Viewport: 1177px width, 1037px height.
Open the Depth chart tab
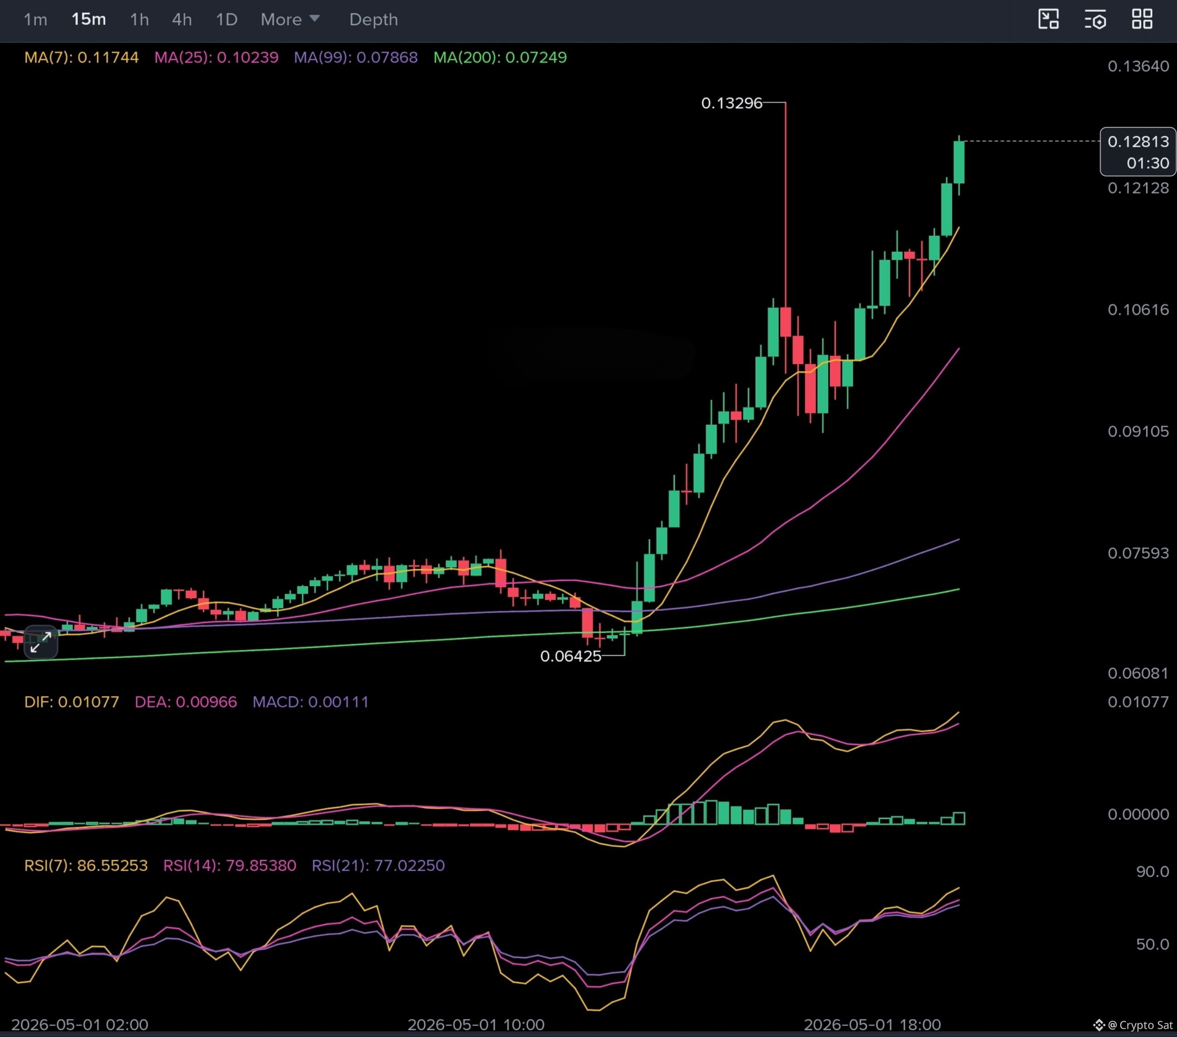tap(373, 20)
